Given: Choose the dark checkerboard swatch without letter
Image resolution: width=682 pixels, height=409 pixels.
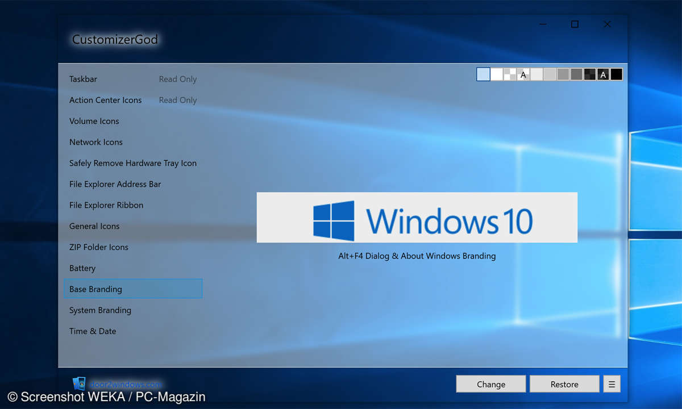Looking at the screenshot, I should coord(590,74).
